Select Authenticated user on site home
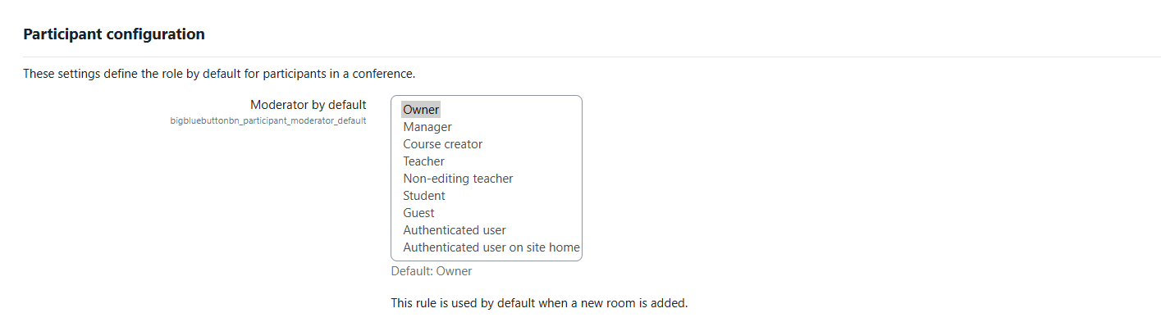The height and width of the screenshot is (331, 1161). [491, 247]
